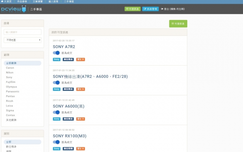The image size is (243, 152).
Task: Open 二手專區 in the blue top navigation
Action: click(x=69, y=2)
